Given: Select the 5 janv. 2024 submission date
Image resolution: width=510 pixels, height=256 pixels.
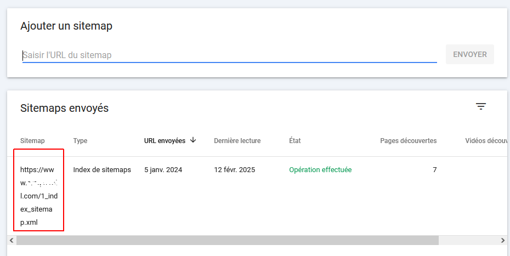Looking at the screenshot, I should [x=163, y=170].
